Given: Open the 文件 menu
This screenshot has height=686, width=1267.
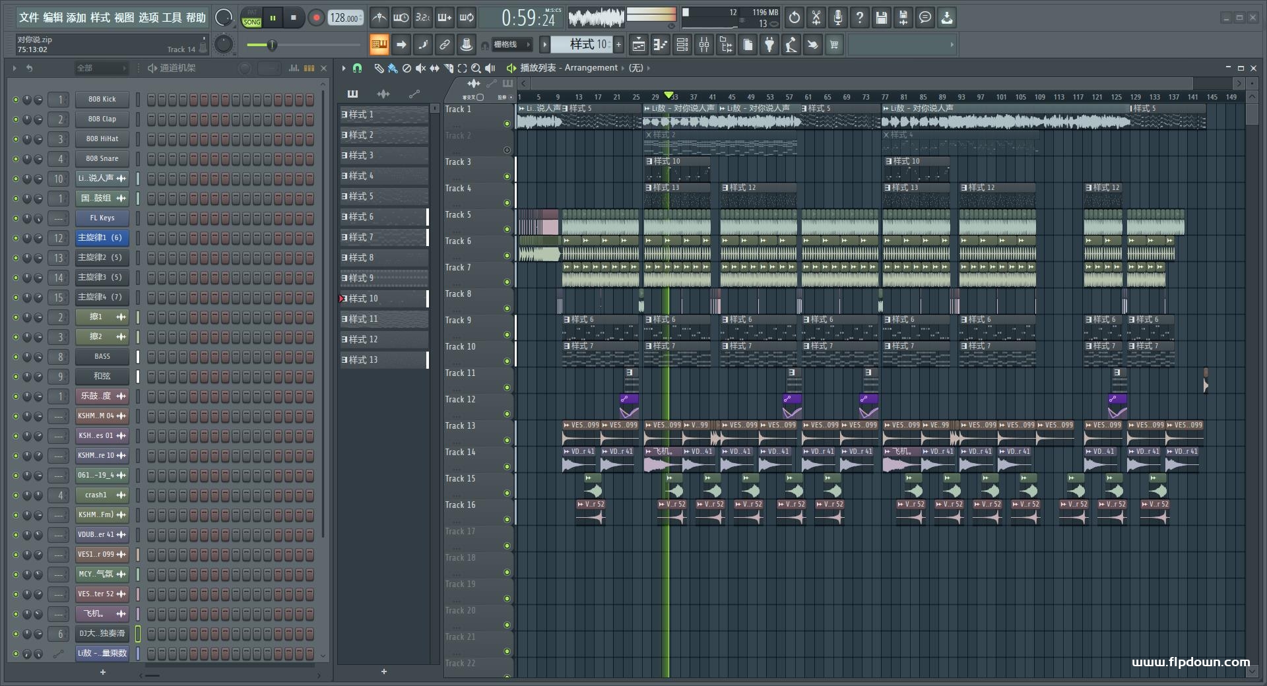Looking at the screenshot, I should 29,18.
